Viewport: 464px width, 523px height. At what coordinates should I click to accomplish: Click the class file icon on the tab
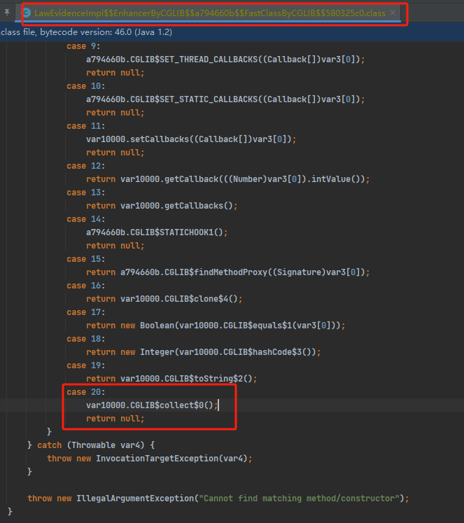pos(27,13)
